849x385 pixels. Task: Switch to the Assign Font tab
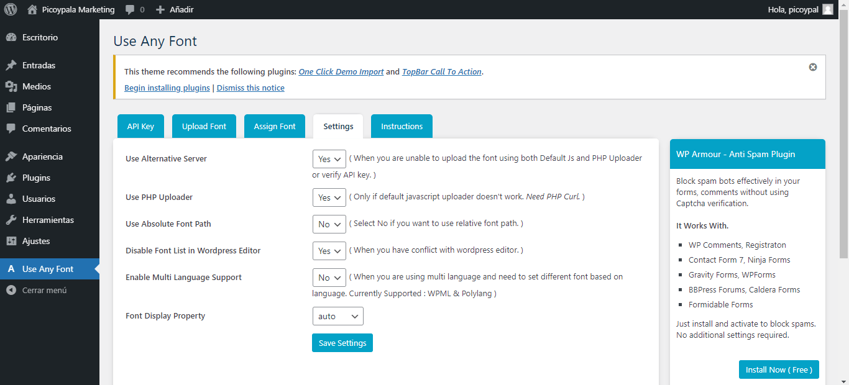click(275, 126)
